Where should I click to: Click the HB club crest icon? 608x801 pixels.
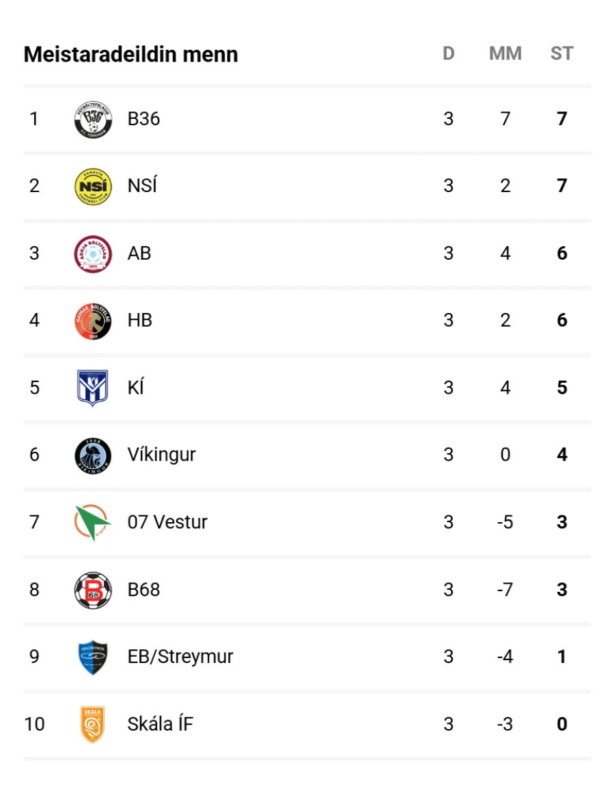[x=92, y=321]
